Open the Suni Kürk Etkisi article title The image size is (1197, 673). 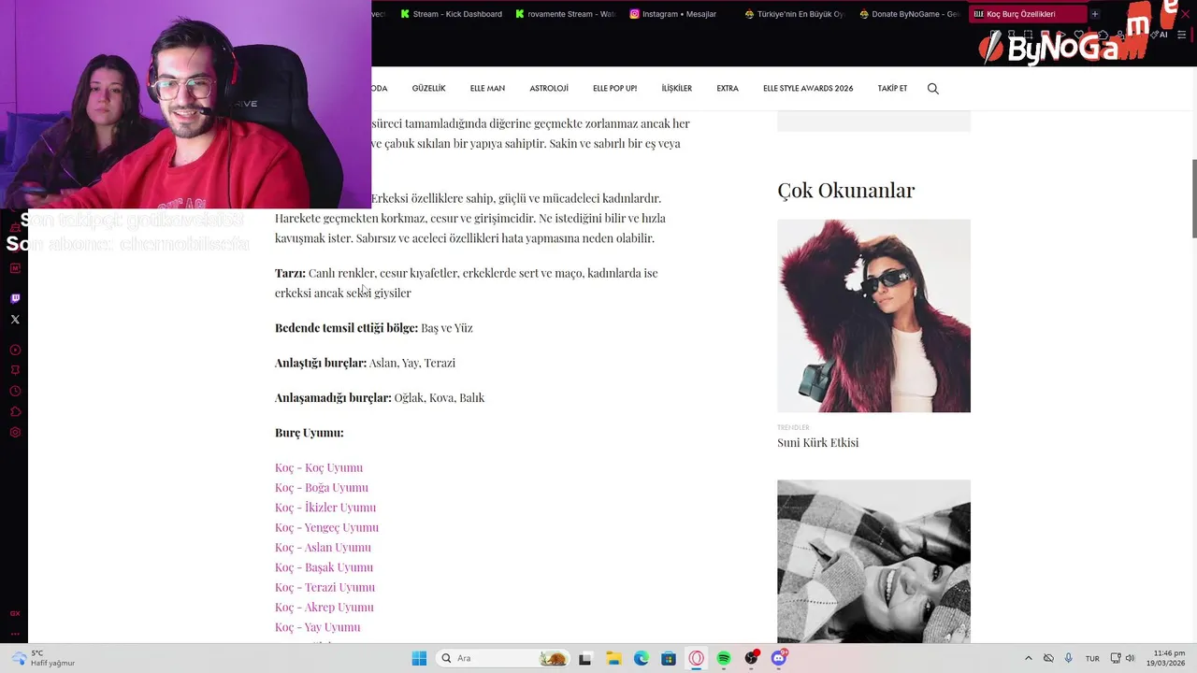pyautogui.click(x=817, y=443)
